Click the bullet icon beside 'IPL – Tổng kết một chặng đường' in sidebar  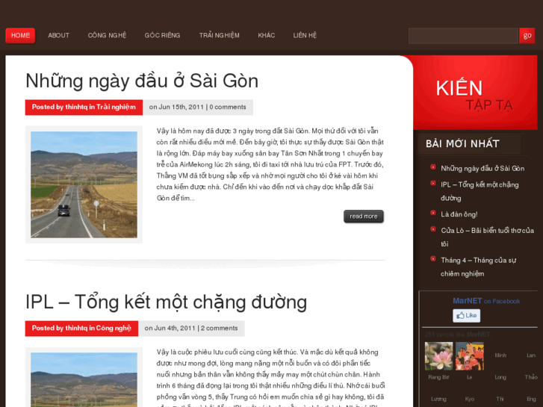433,184
